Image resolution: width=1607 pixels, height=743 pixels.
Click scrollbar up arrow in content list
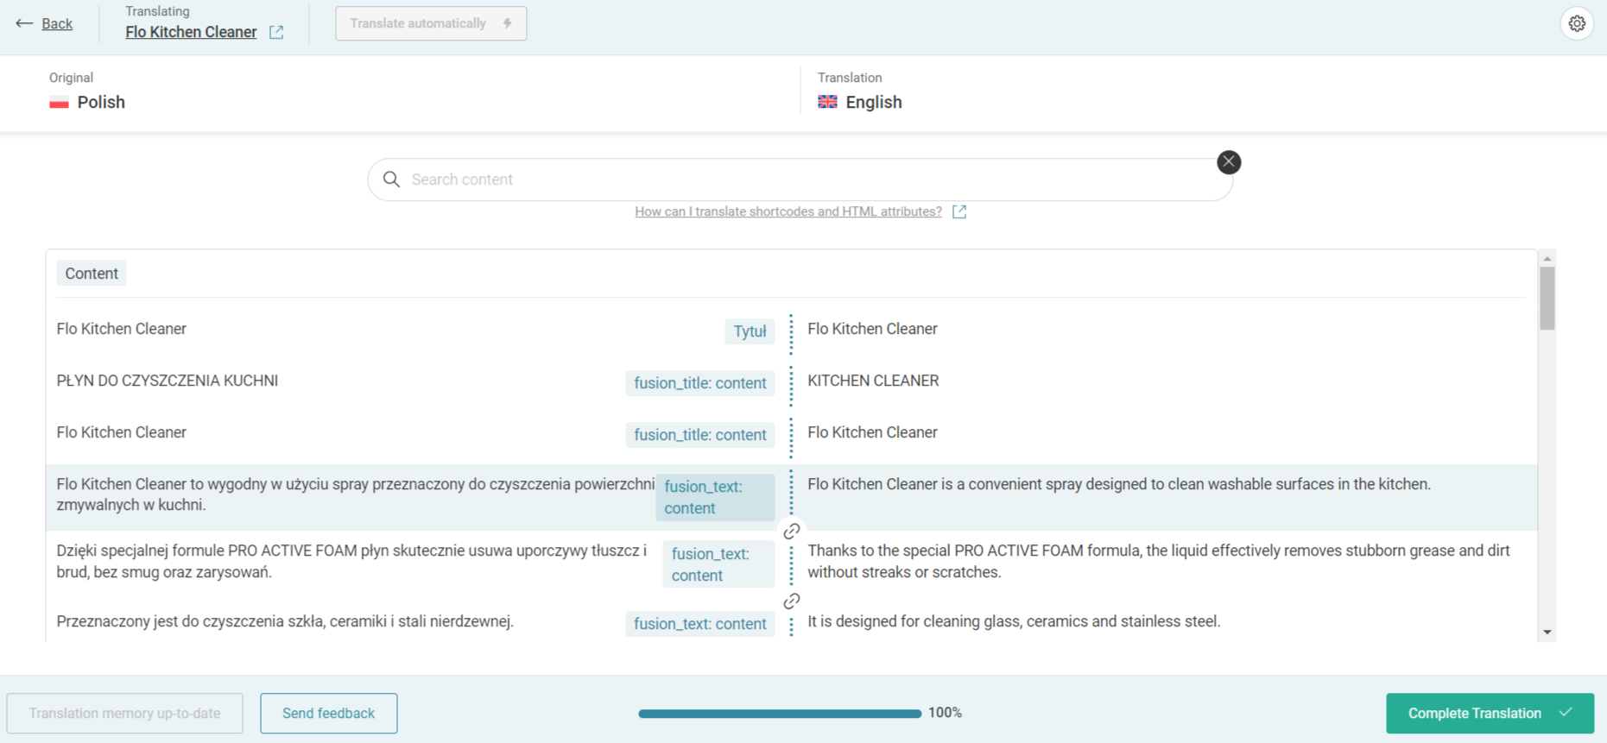click(1547, 258)
